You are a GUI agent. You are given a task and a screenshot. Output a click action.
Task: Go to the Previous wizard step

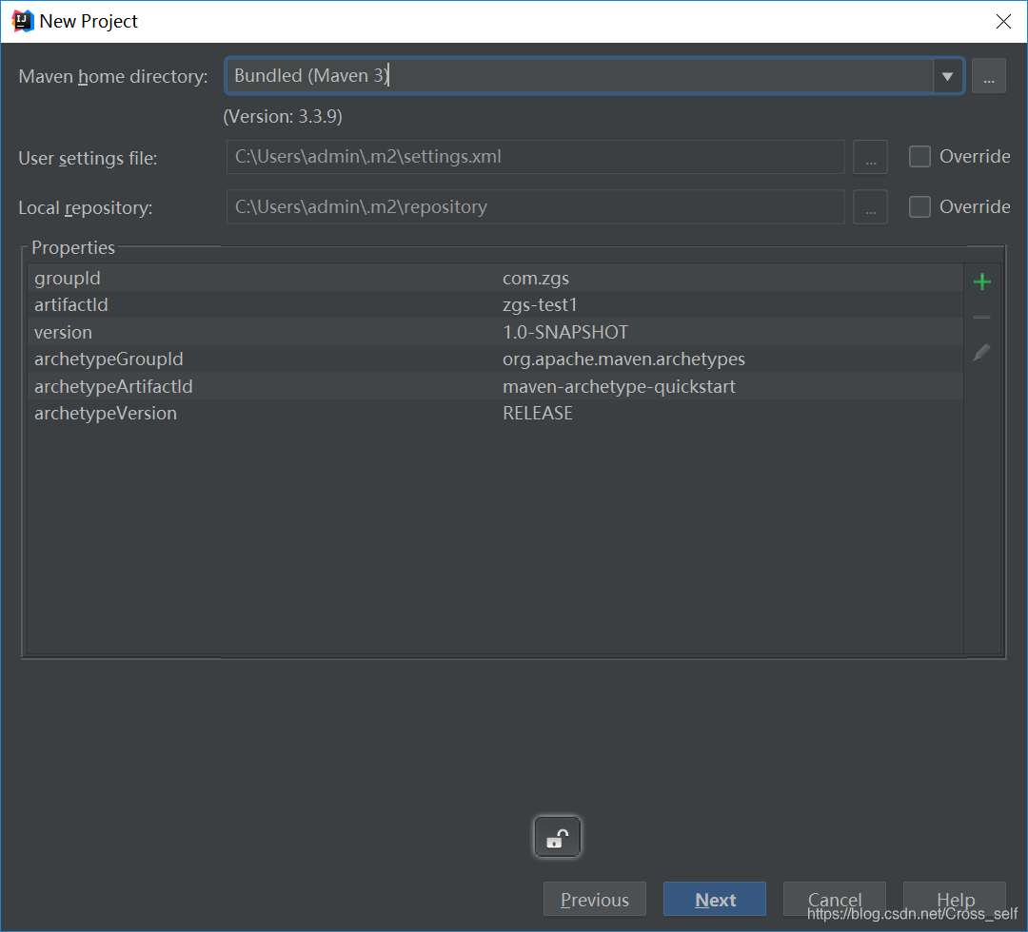(x=595, y=900)
